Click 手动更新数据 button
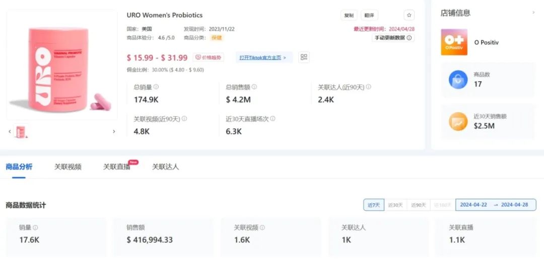Viewport: 544px width, 266px height. tap(393, 38)
